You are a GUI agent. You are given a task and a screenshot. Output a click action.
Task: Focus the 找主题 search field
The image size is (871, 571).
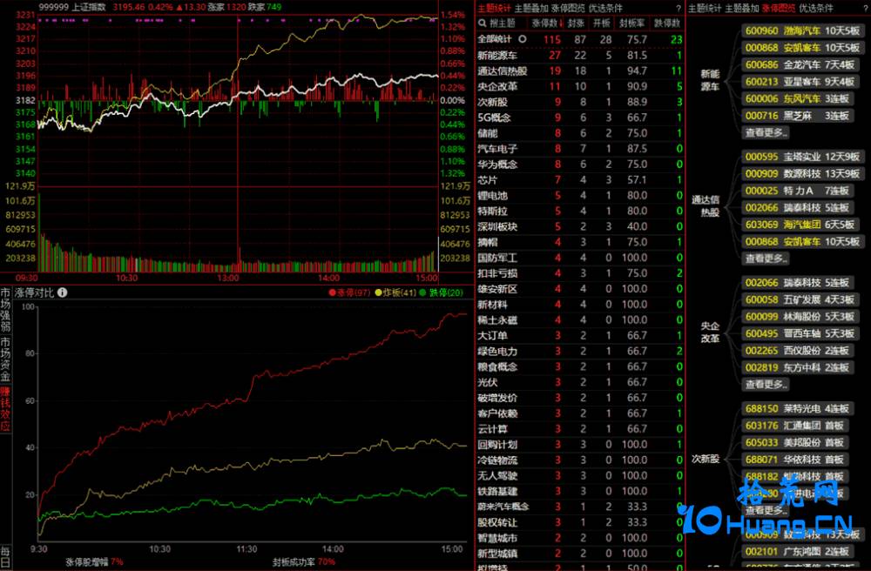click(503, 24)
